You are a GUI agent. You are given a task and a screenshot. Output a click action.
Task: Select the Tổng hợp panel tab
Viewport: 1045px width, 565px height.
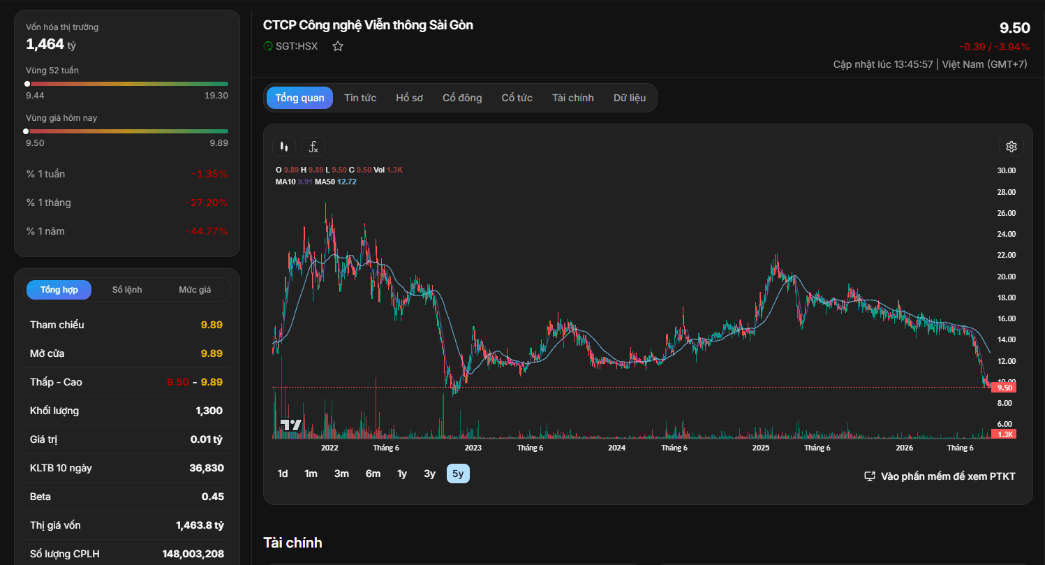(x=59, y=290)
